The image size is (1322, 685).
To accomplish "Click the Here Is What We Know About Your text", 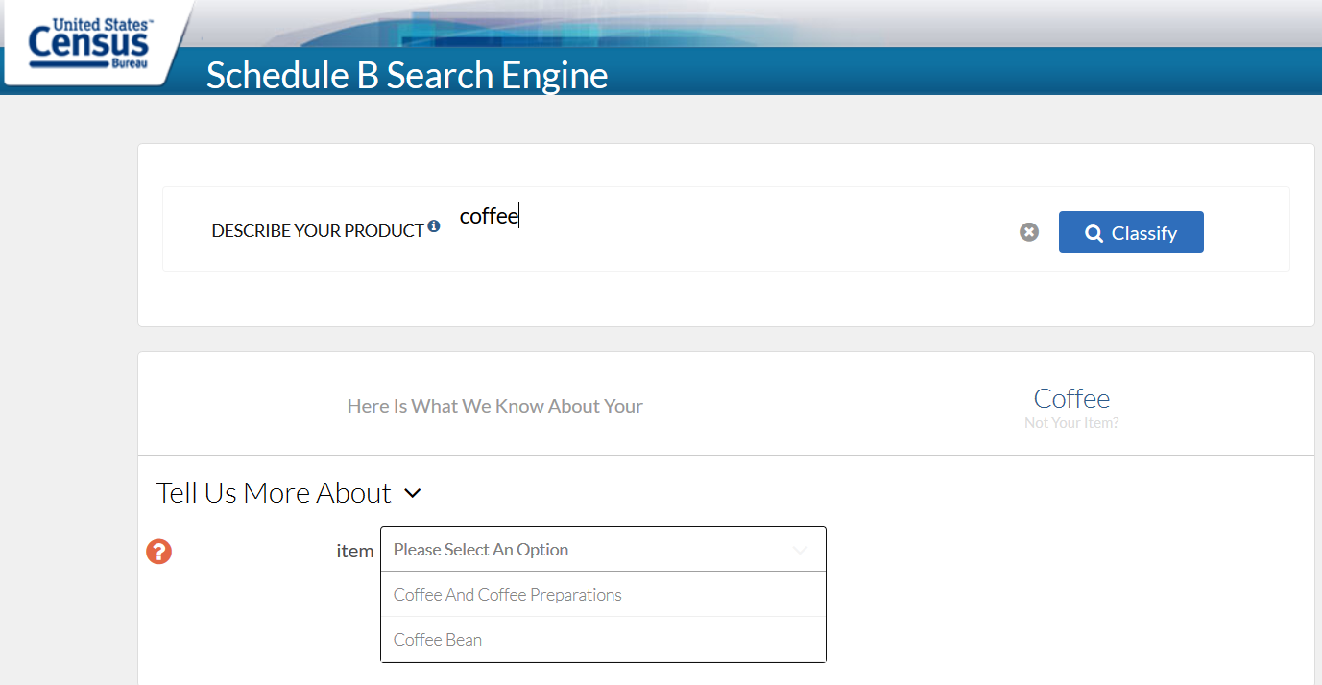I will pyautogui.click(x=495, y=406).
